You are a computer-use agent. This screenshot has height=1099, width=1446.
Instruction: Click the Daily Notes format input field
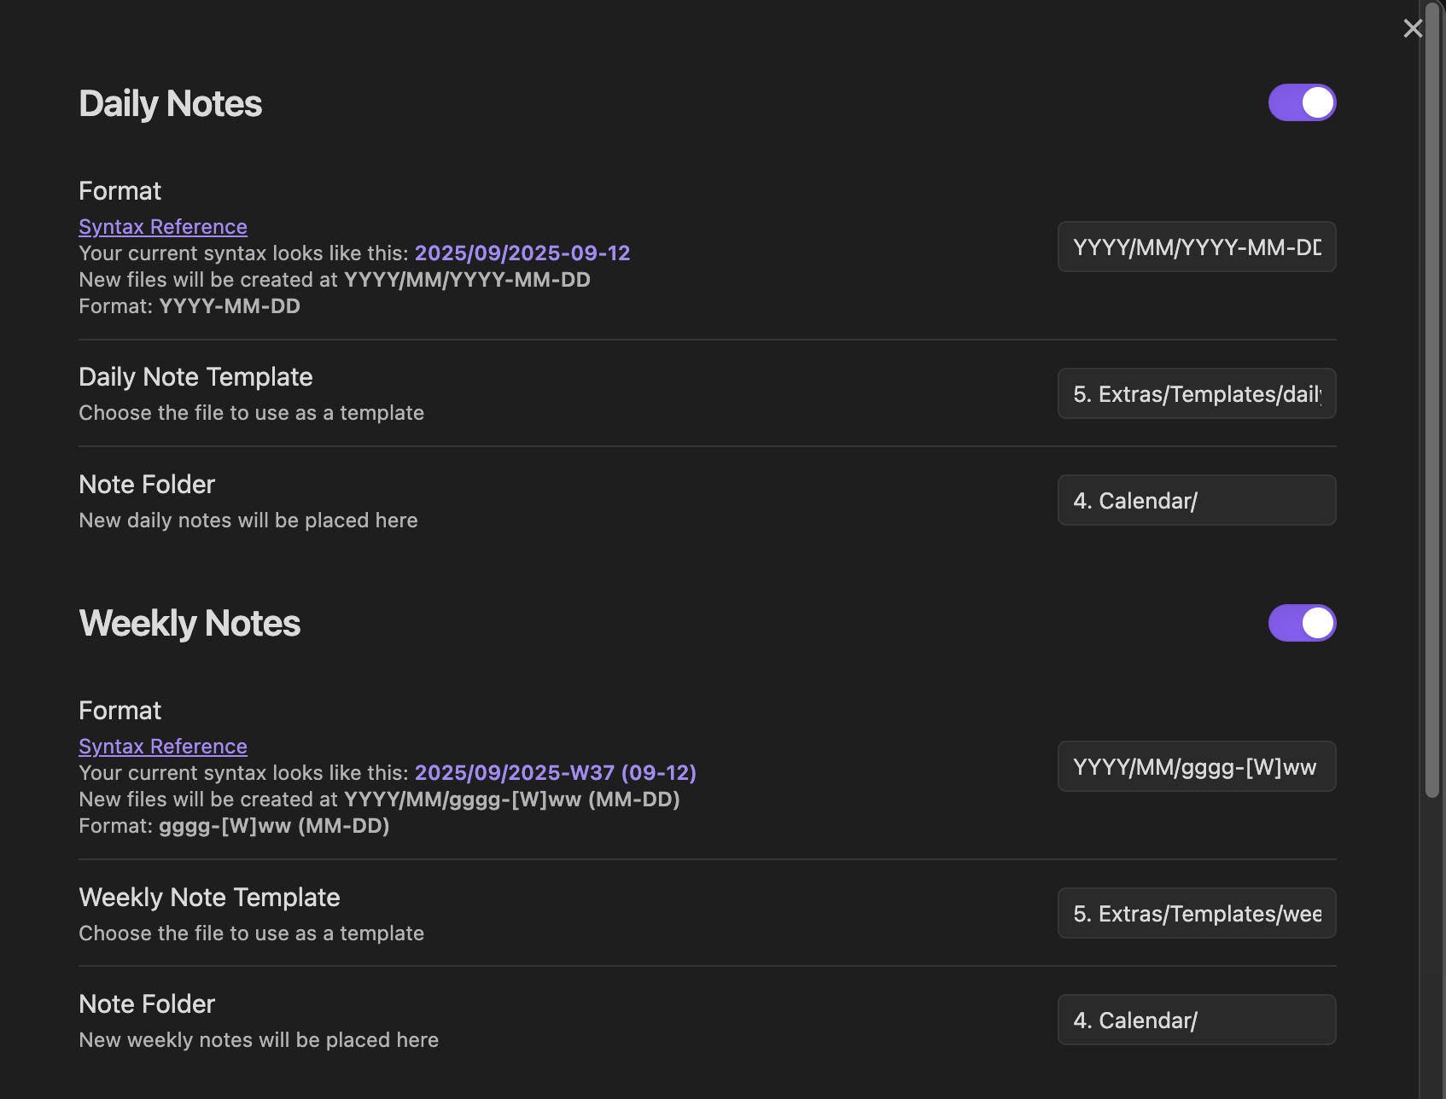pyautogui.click(x=1196, y=247)
